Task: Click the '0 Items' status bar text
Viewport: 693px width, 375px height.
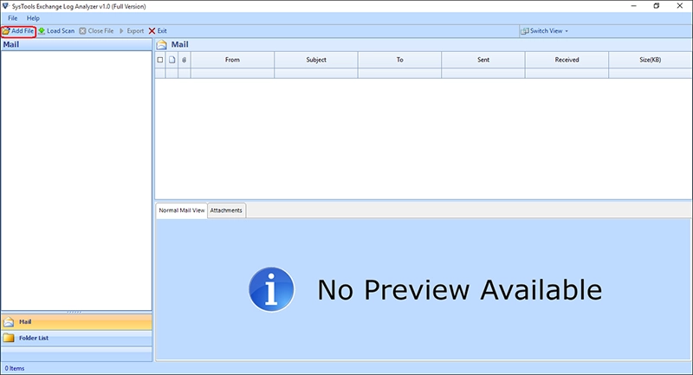Action: [x=15, y=368]
